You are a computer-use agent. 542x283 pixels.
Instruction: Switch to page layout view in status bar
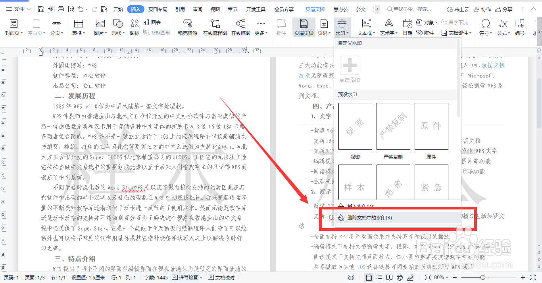(369, 277)
